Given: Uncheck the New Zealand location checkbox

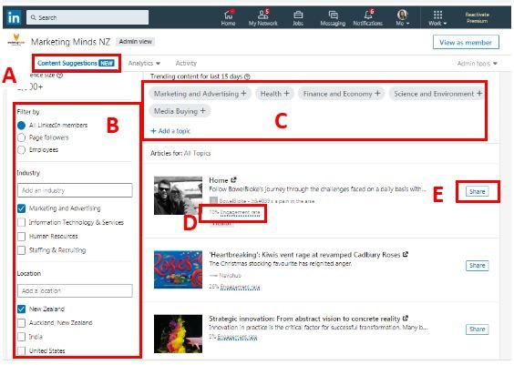Looking at the screenshot, I should pyautogui.click(x=21, y=309).
